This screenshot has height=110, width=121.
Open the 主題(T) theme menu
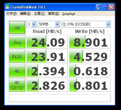[39, 14]
